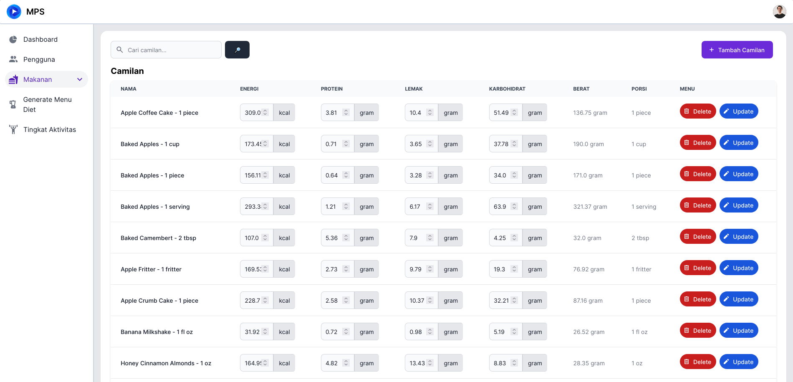Image resolution: width=793 pixels, height=382 pixels.
Task: Click the Dashboard pie chart icon
Action: tap(13, 39)
